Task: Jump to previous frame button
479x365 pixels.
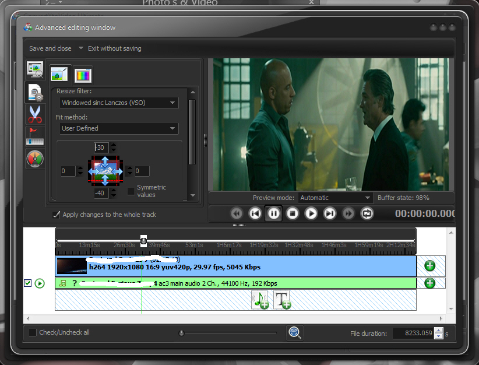Action: coord(255,213)
